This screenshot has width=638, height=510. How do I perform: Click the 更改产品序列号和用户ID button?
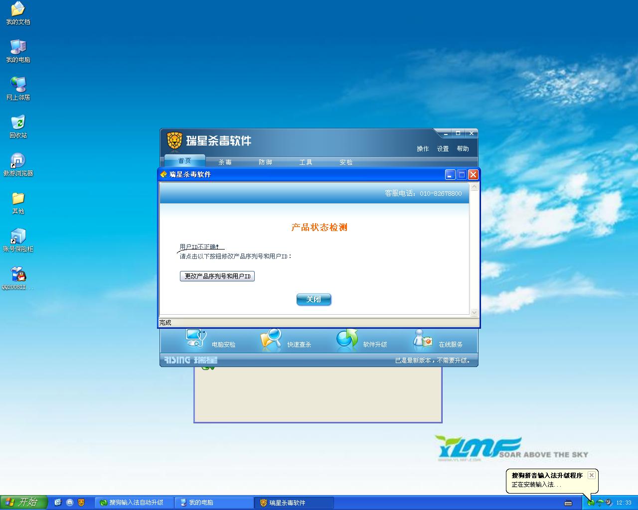(217, 276)
